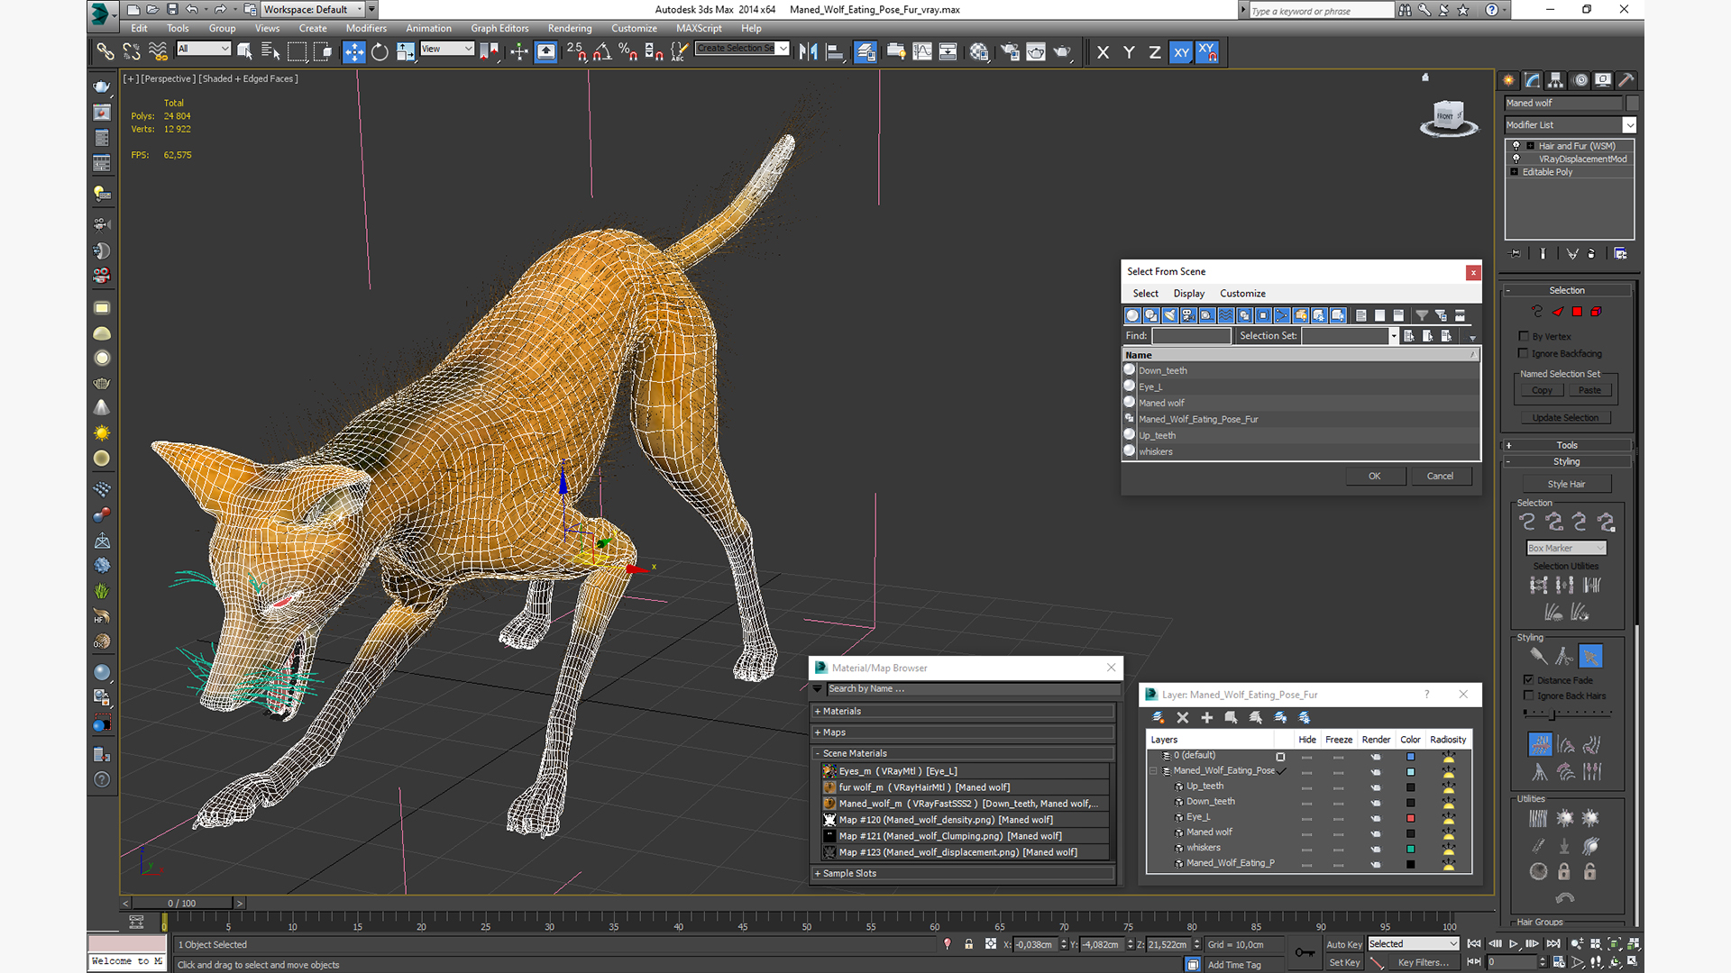Enable the By Vertex checkbox
Image resolution: width=1731 pixels, height=973 pixels.
pos(1525,336)
